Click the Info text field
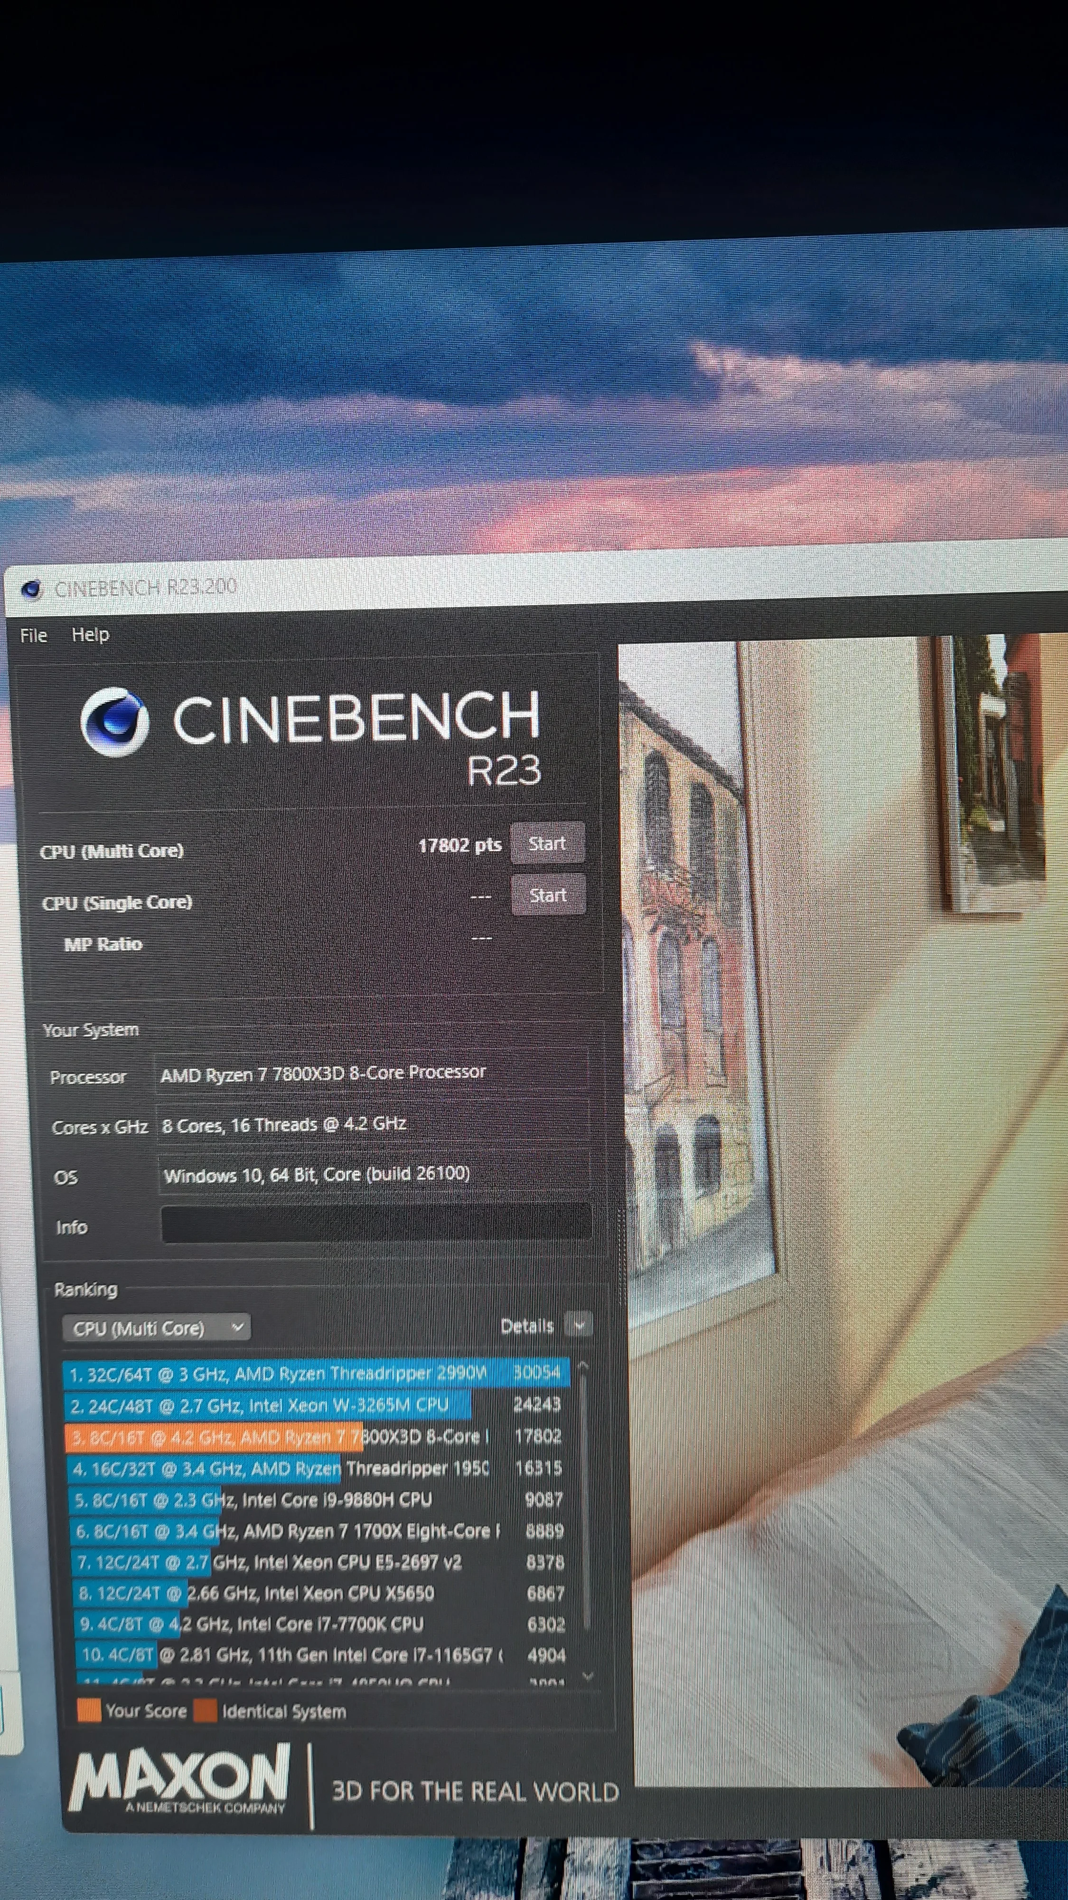 (x=376, y=1224)
